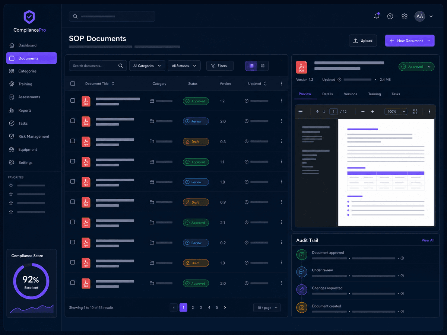Open the user account menu chevron

click(x=431, y=16)
